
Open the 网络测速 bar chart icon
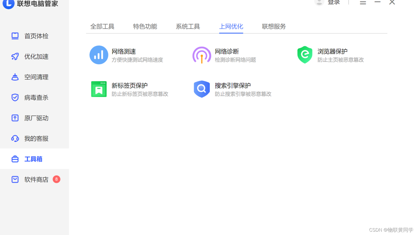99,55
